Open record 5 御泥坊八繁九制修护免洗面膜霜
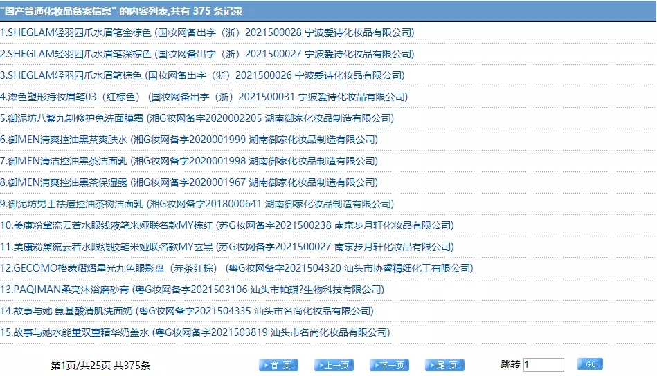This screenshot has width=657, height=376. pyautogui.click(x=197, y=118)
